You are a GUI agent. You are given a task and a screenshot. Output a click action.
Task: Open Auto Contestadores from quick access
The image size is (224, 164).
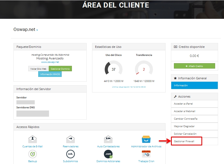(108, 140)
